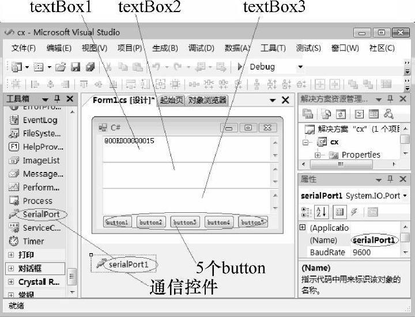Click the New Project toolbar icon
The height and width of the screenshot is (317, 415).
[x=16, y=67]
